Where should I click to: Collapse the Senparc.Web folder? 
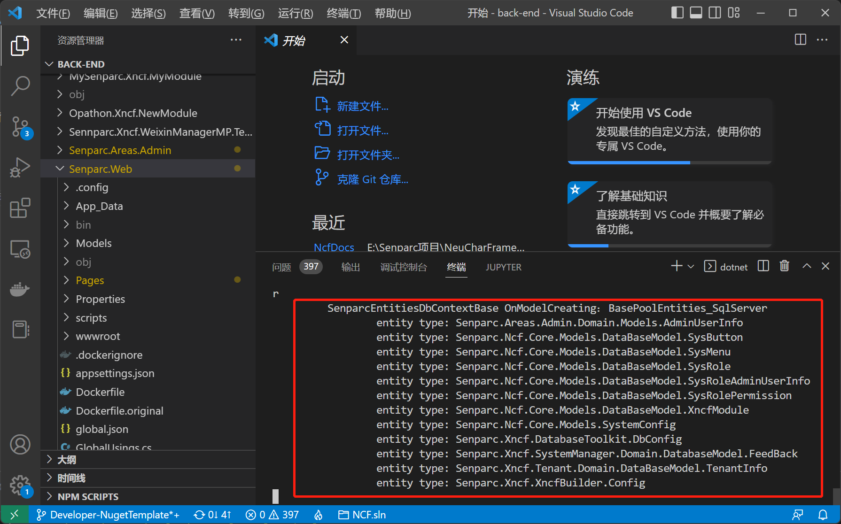click(148, 169)
